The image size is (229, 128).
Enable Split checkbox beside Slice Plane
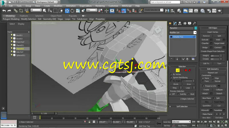tap(214, 98)
